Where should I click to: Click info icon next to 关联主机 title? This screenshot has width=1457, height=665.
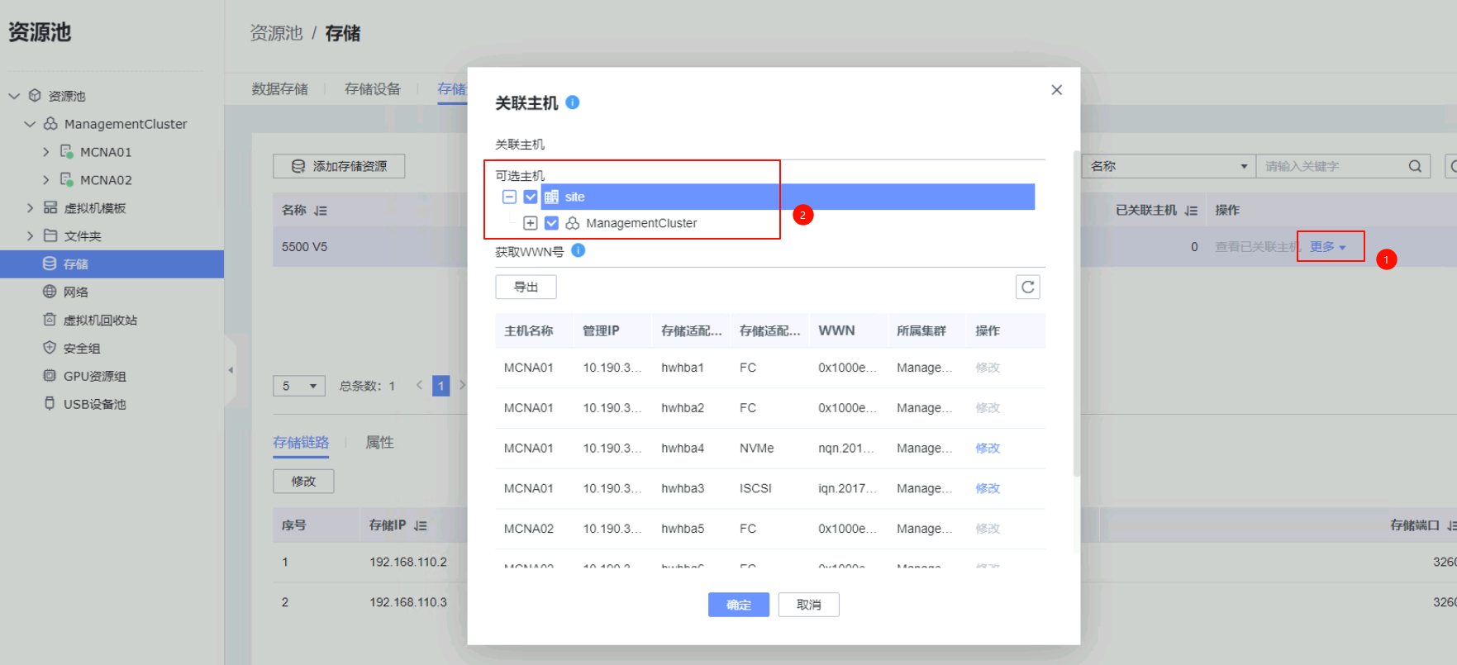tap(573, 102)
